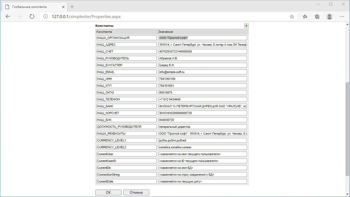This screenshot has width=350, height=197.
Task: Open browser Settings and more menu
Action: (342, 17)
